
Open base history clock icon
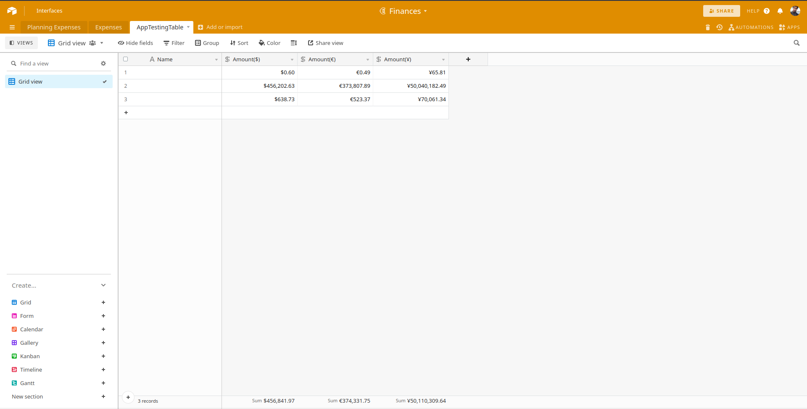tap(720, 27)
